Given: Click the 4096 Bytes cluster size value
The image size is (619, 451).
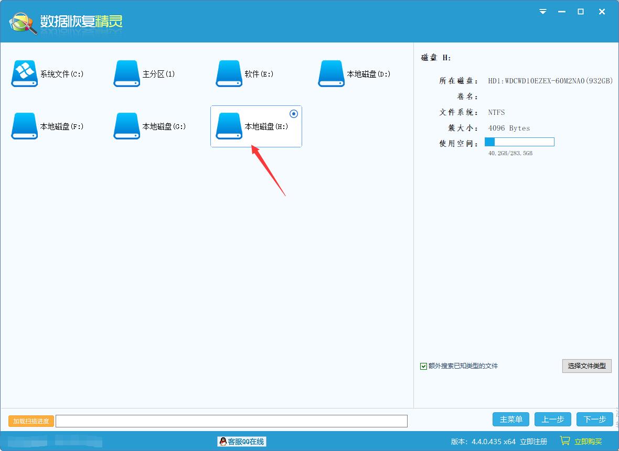Looking at the screenshot, I should pos(509,128).
